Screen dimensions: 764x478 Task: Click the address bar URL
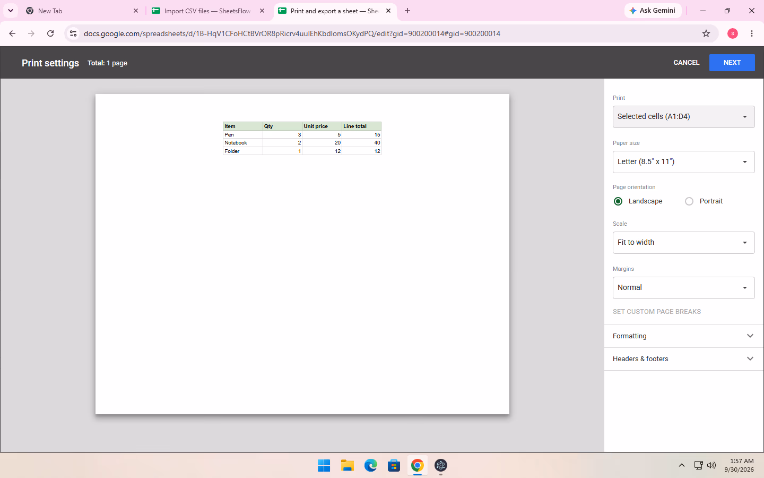[292, 33]
